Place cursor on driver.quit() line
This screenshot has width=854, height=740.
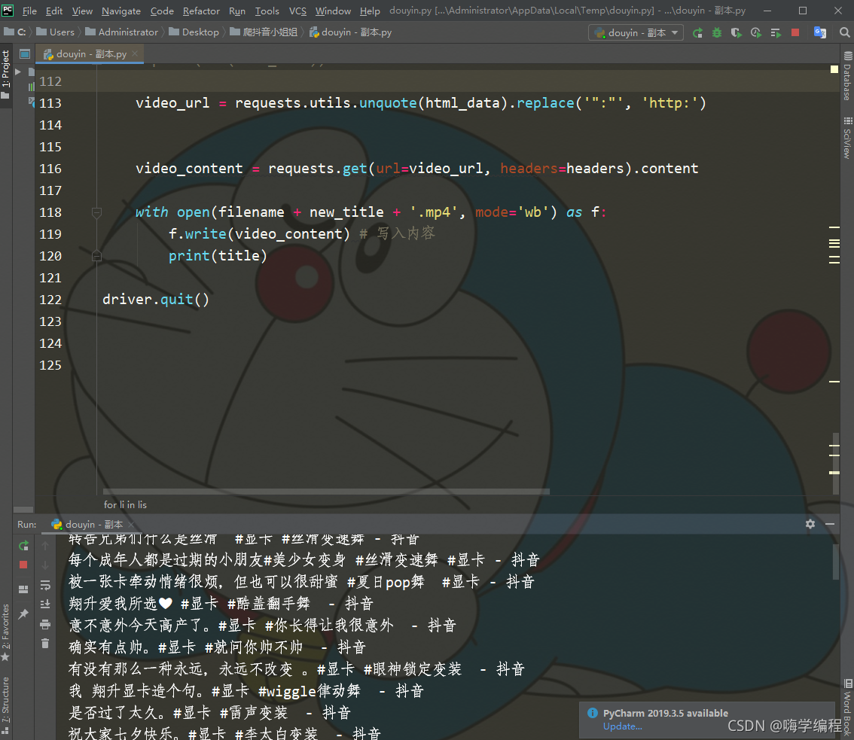pos(156,300)
